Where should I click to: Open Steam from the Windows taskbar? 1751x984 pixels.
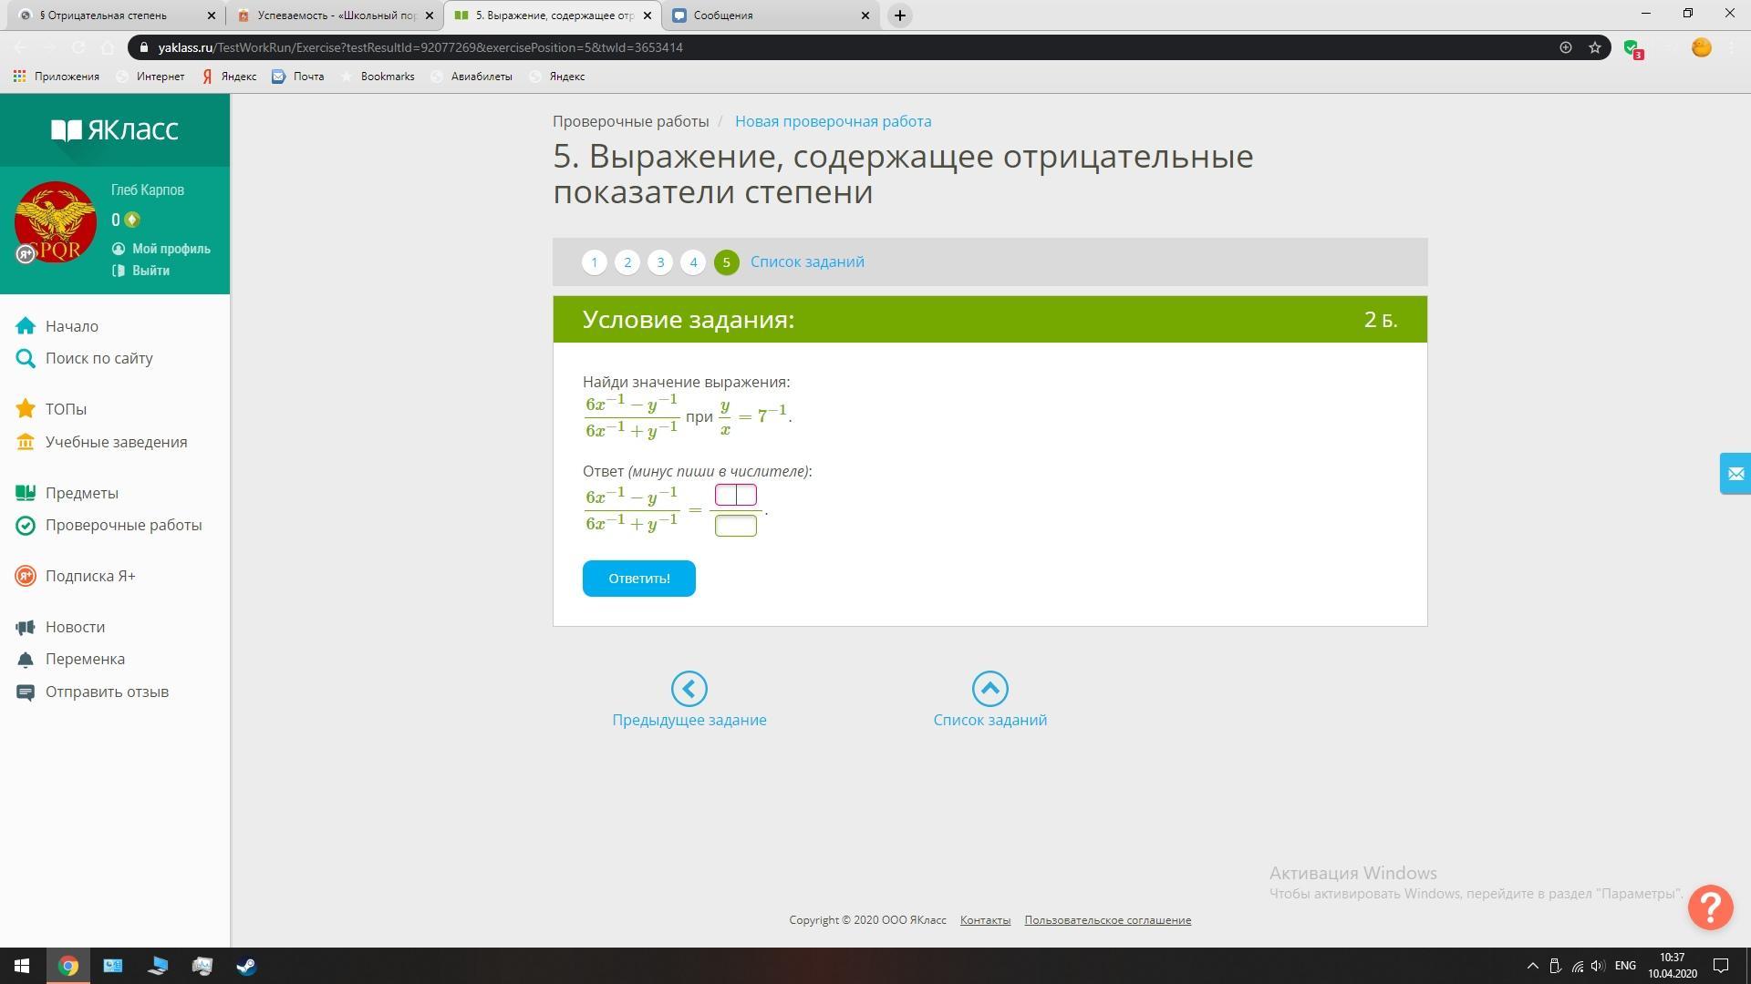click(246, 966)
